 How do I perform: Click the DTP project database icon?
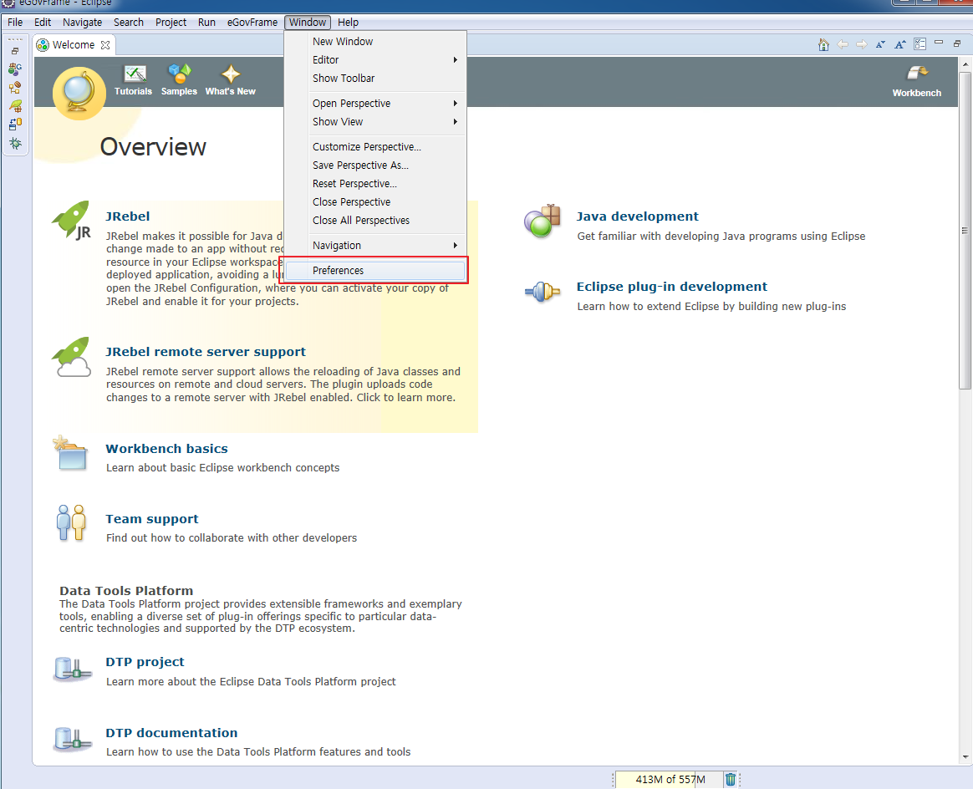point(72,669)
